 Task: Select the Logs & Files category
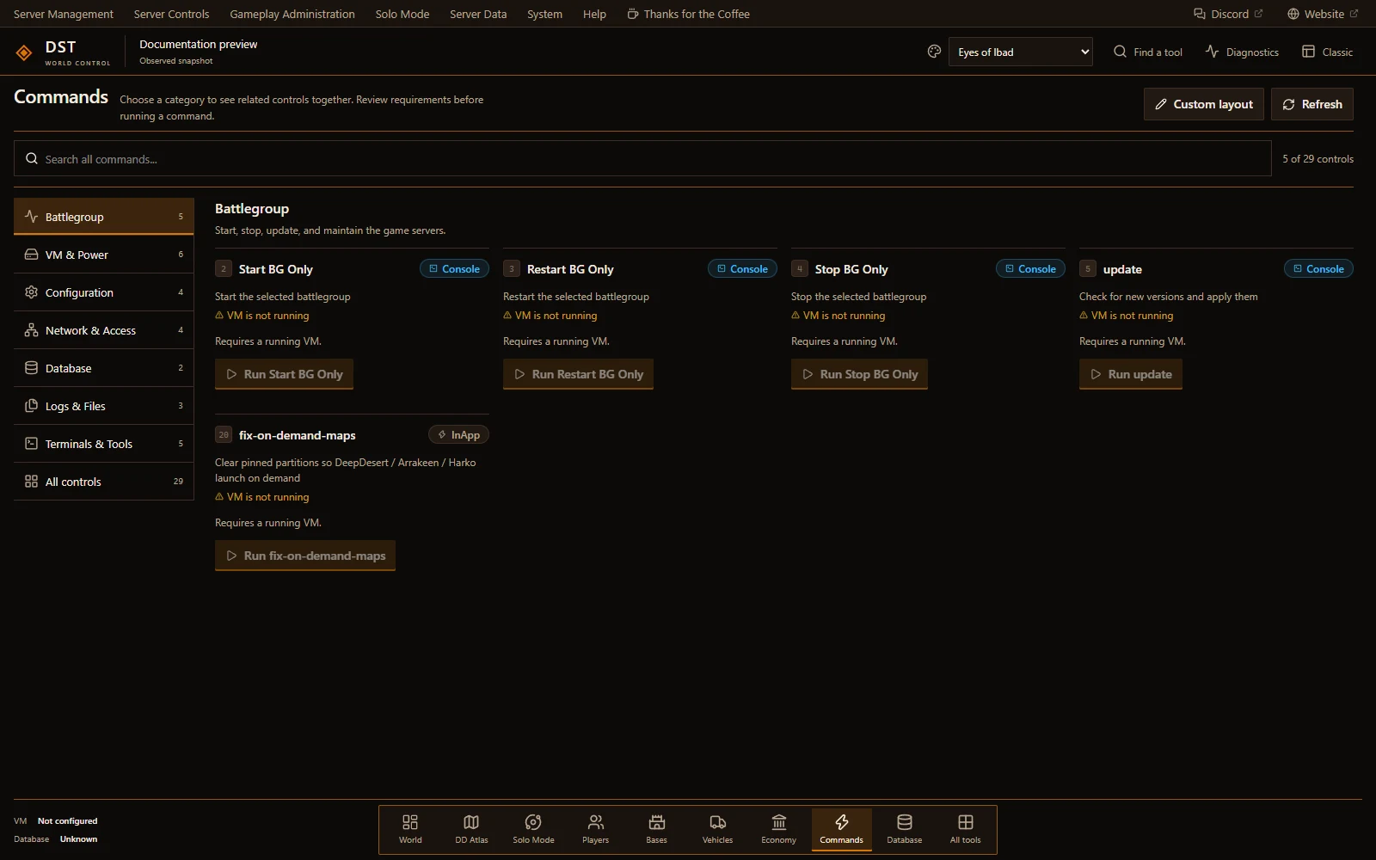[103, 406]
